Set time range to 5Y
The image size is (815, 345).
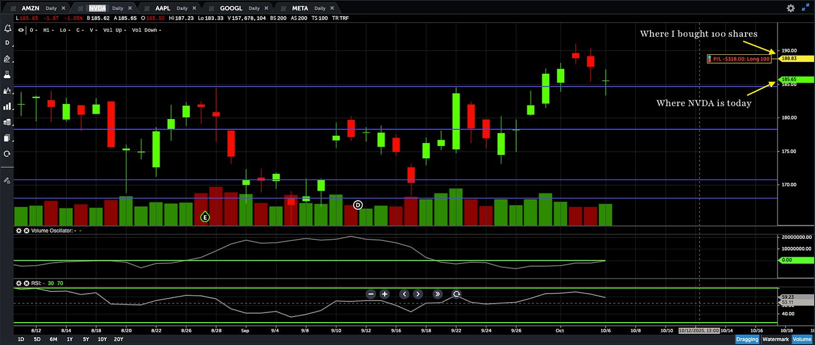[x=86, y=339]
